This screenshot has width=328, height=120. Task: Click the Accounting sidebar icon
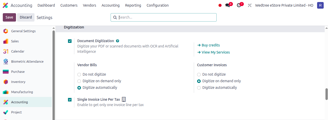click(x=6, y=102)
